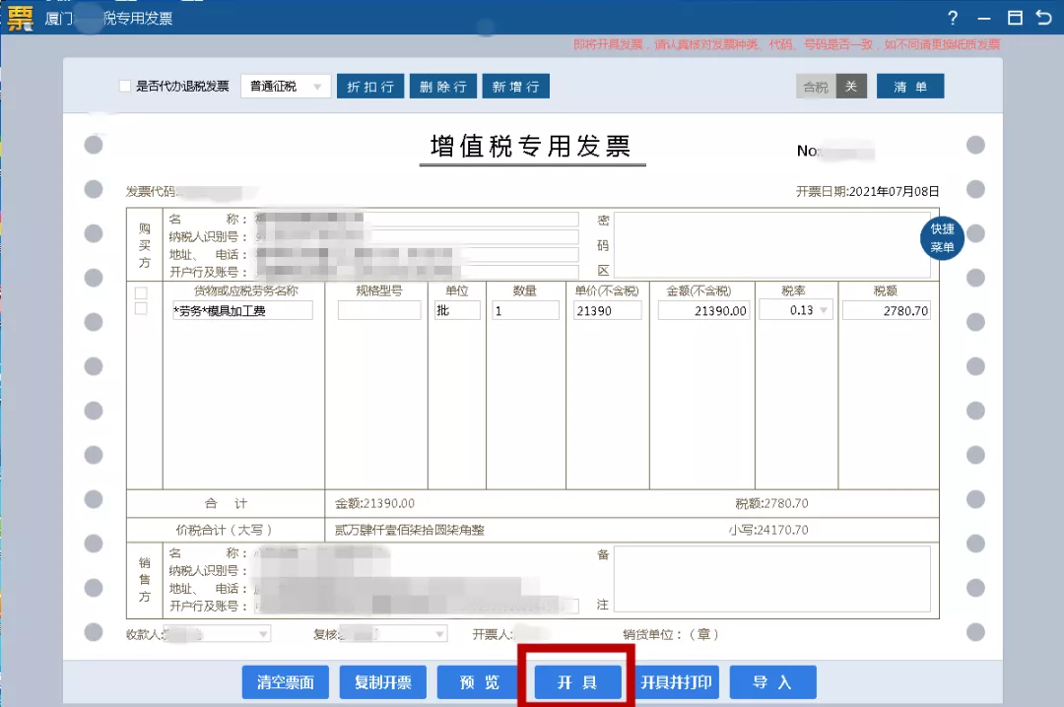Expand the 收款人 payee dropdown
This screenshot has width=1064, height=707.
click(x=264, y=633)
